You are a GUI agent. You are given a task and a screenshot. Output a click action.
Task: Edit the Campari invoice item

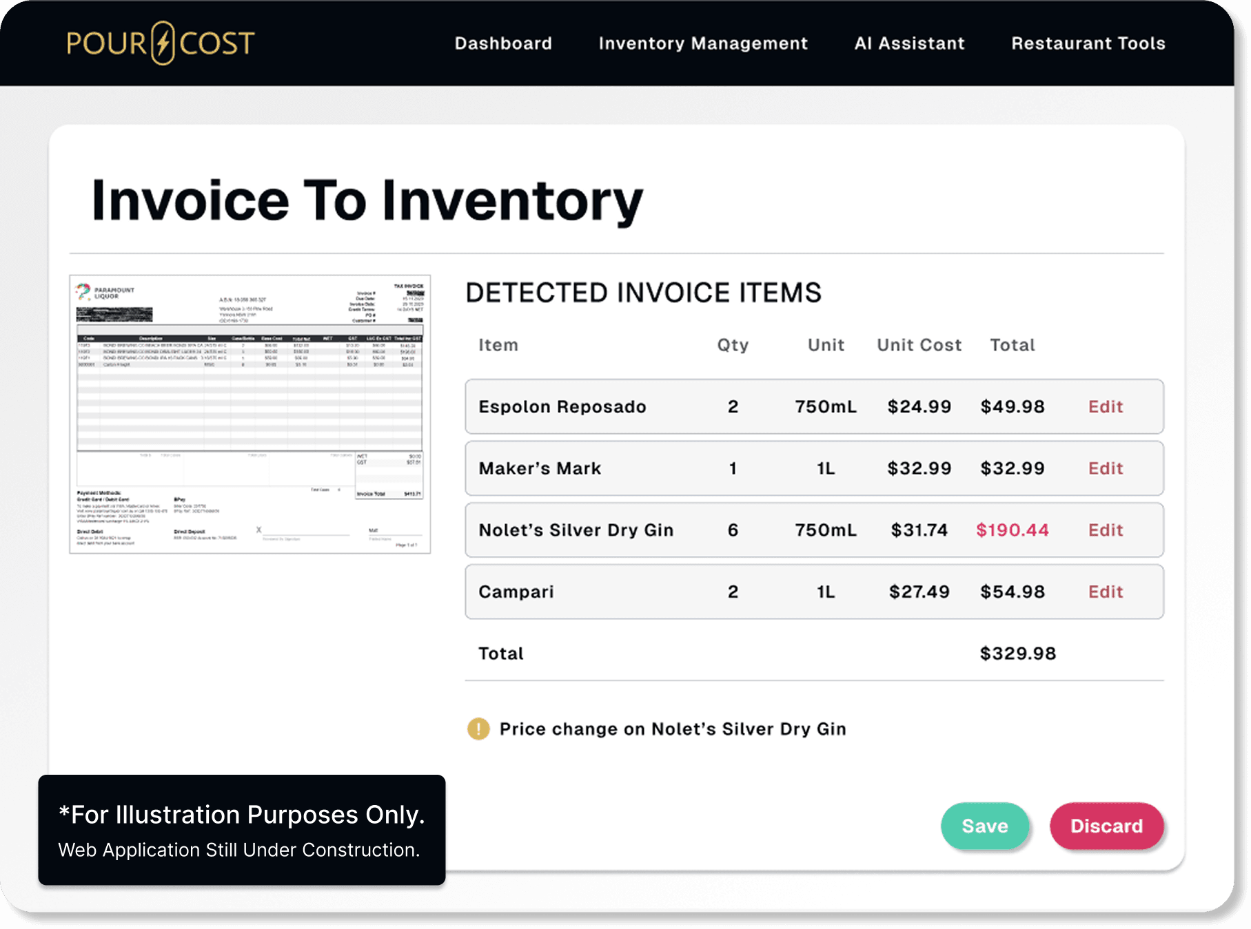coord(1105,592)
